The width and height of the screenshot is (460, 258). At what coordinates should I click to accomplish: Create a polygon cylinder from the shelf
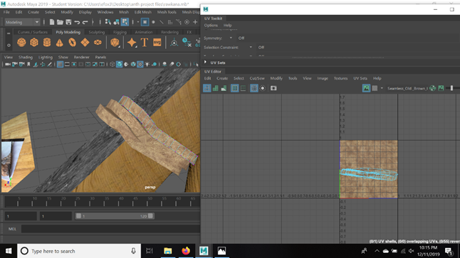(x=47, y=43)
